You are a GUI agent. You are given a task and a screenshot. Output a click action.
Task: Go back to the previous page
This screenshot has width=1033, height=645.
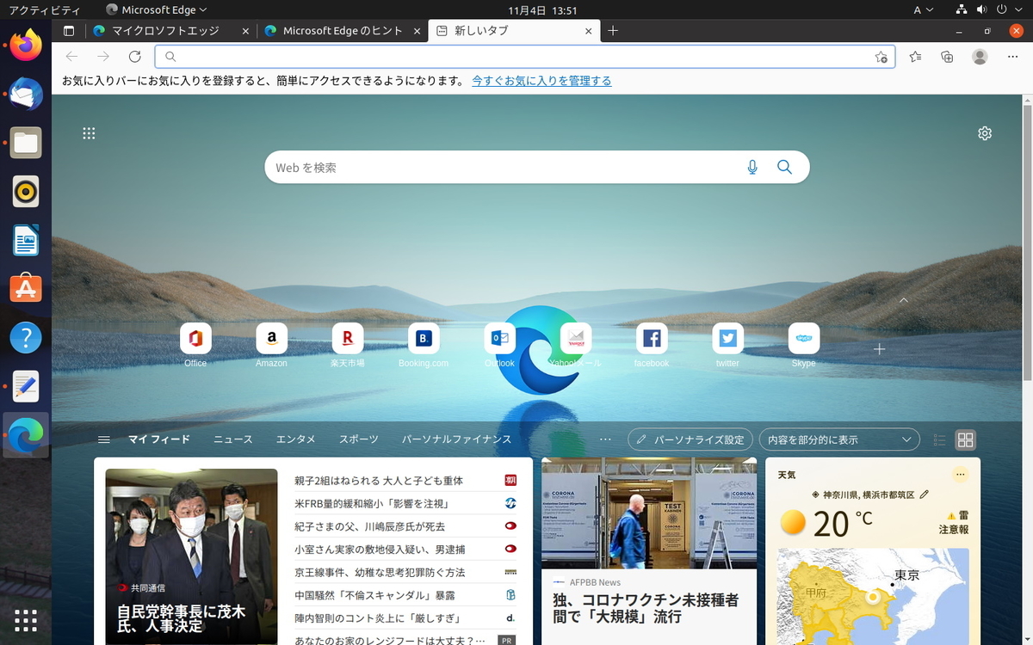pyautogui.click(x=72, y=57)
